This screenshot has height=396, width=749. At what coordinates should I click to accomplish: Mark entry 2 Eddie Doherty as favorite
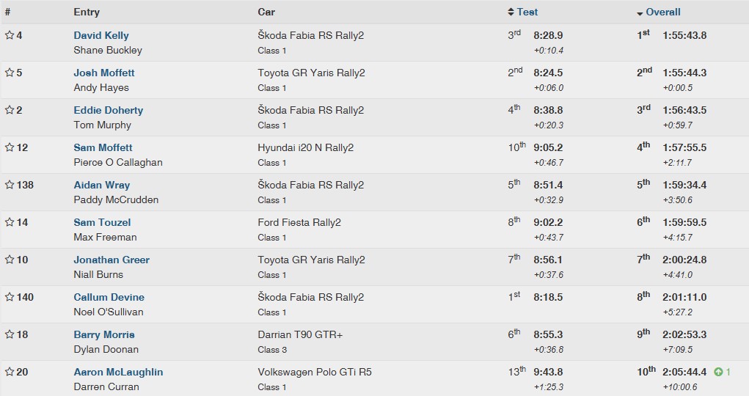pyautogui.click(x=10, y=110)
